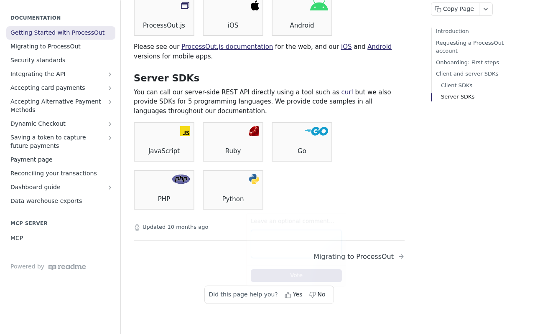This screenshot has width=535, height=334.
Task: Click the faded Vote button
Action: coord(296,276)
